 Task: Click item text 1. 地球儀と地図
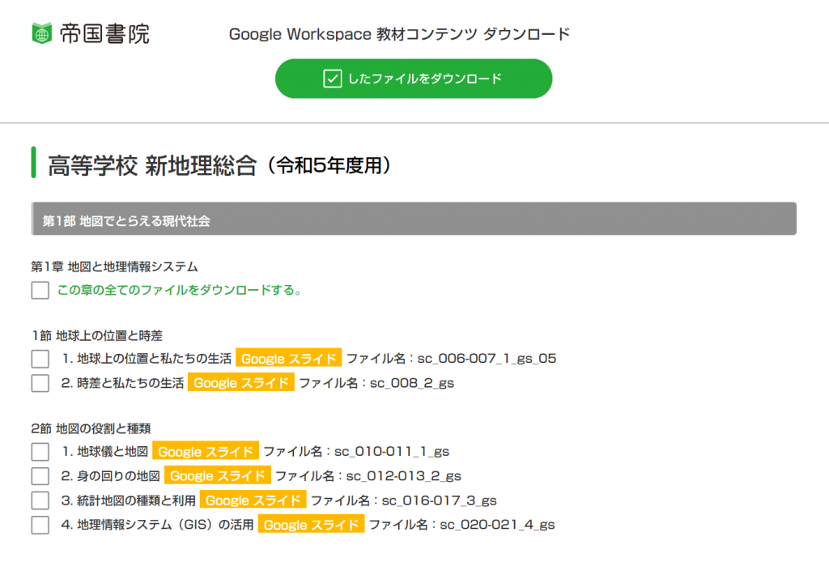[104, 452]
